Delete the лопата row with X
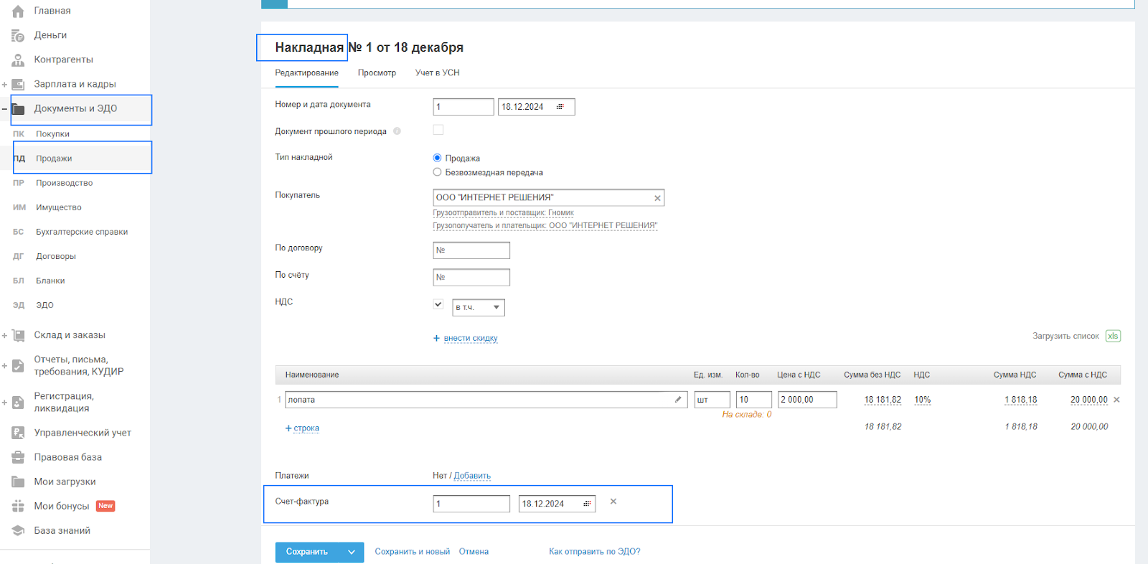The width and height of the screenshot is (1148, 564). [x=1116, y=400]
